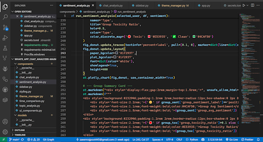
Task: Click the Run Python File play icon
Action: tap(244, 5)
